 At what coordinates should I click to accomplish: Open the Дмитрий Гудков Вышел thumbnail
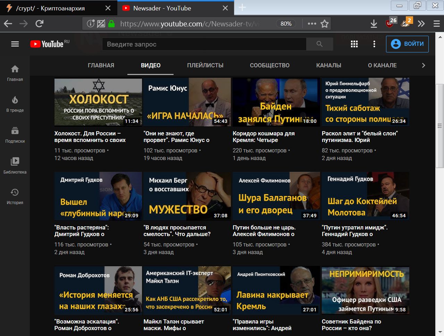[x=98, y=196]
